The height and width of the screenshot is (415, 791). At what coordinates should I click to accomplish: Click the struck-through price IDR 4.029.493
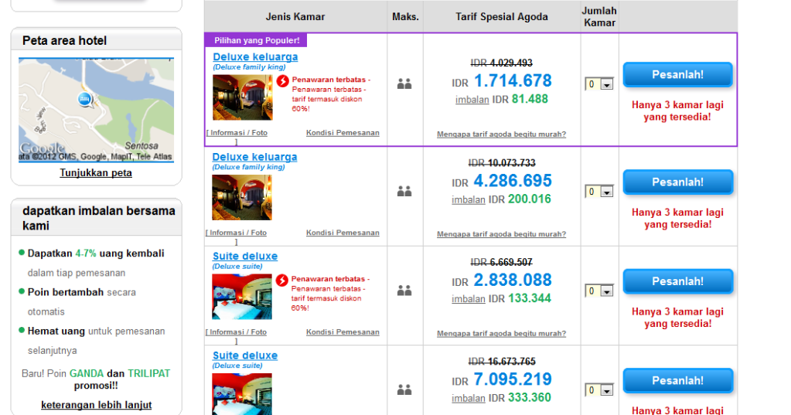(502, 63)
